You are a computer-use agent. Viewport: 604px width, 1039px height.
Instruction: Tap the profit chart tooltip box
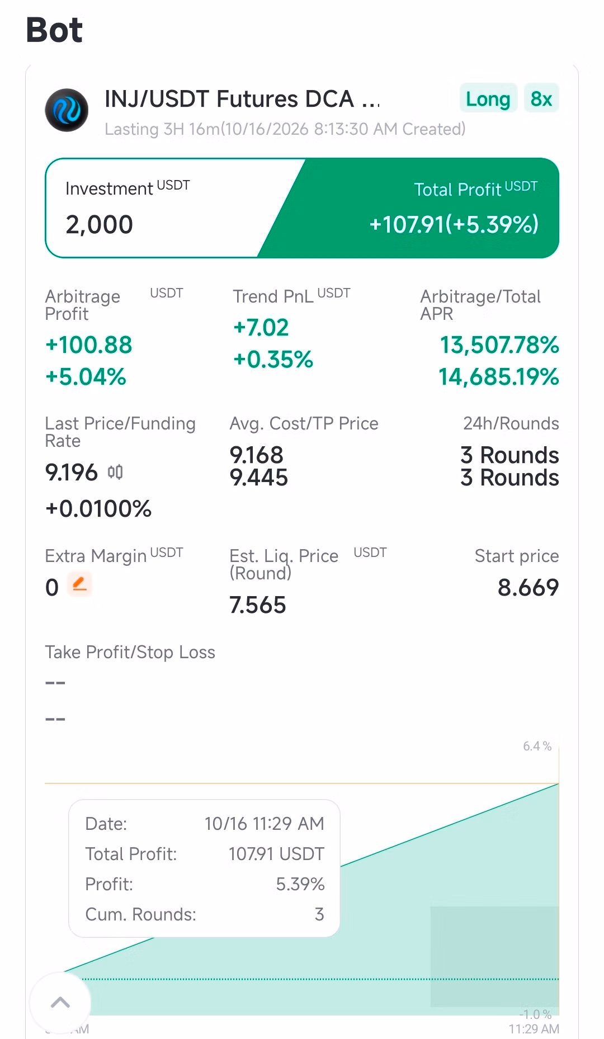(204, 868)
